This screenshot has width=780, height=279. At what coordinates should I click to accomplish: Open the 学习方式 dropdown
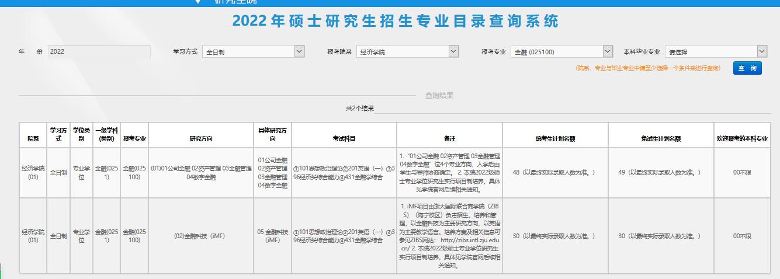click(x=253, y=52)
